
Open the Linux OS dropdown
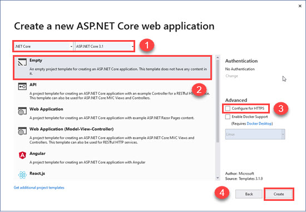click(255, 134)
